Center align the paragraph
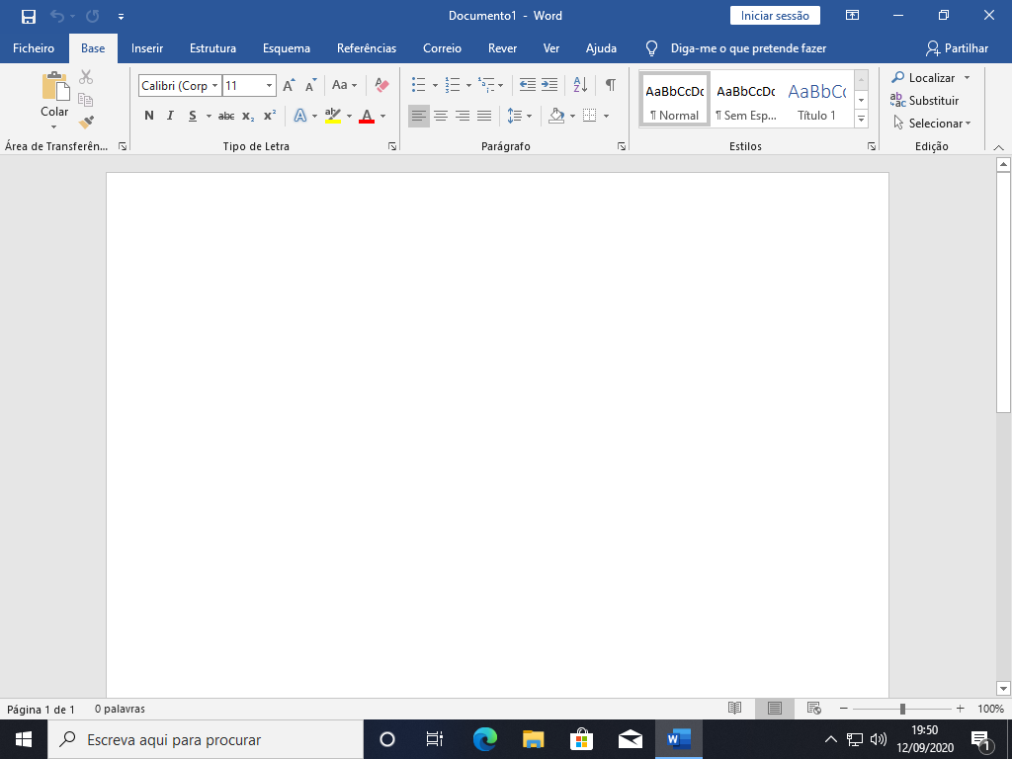This screenshot has height=759, width=1012. click(441, 117)
